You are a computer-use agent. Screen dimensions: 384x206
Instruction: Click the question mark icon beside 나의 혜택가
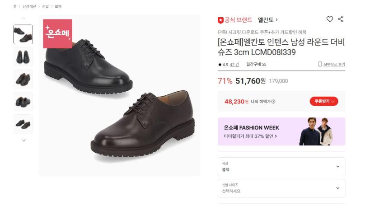(x=273, y=101)
